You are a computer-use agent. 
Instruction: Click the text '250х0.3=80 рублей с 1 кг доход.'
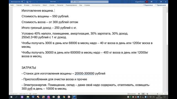pyautogui.click(x=44, y=37)
